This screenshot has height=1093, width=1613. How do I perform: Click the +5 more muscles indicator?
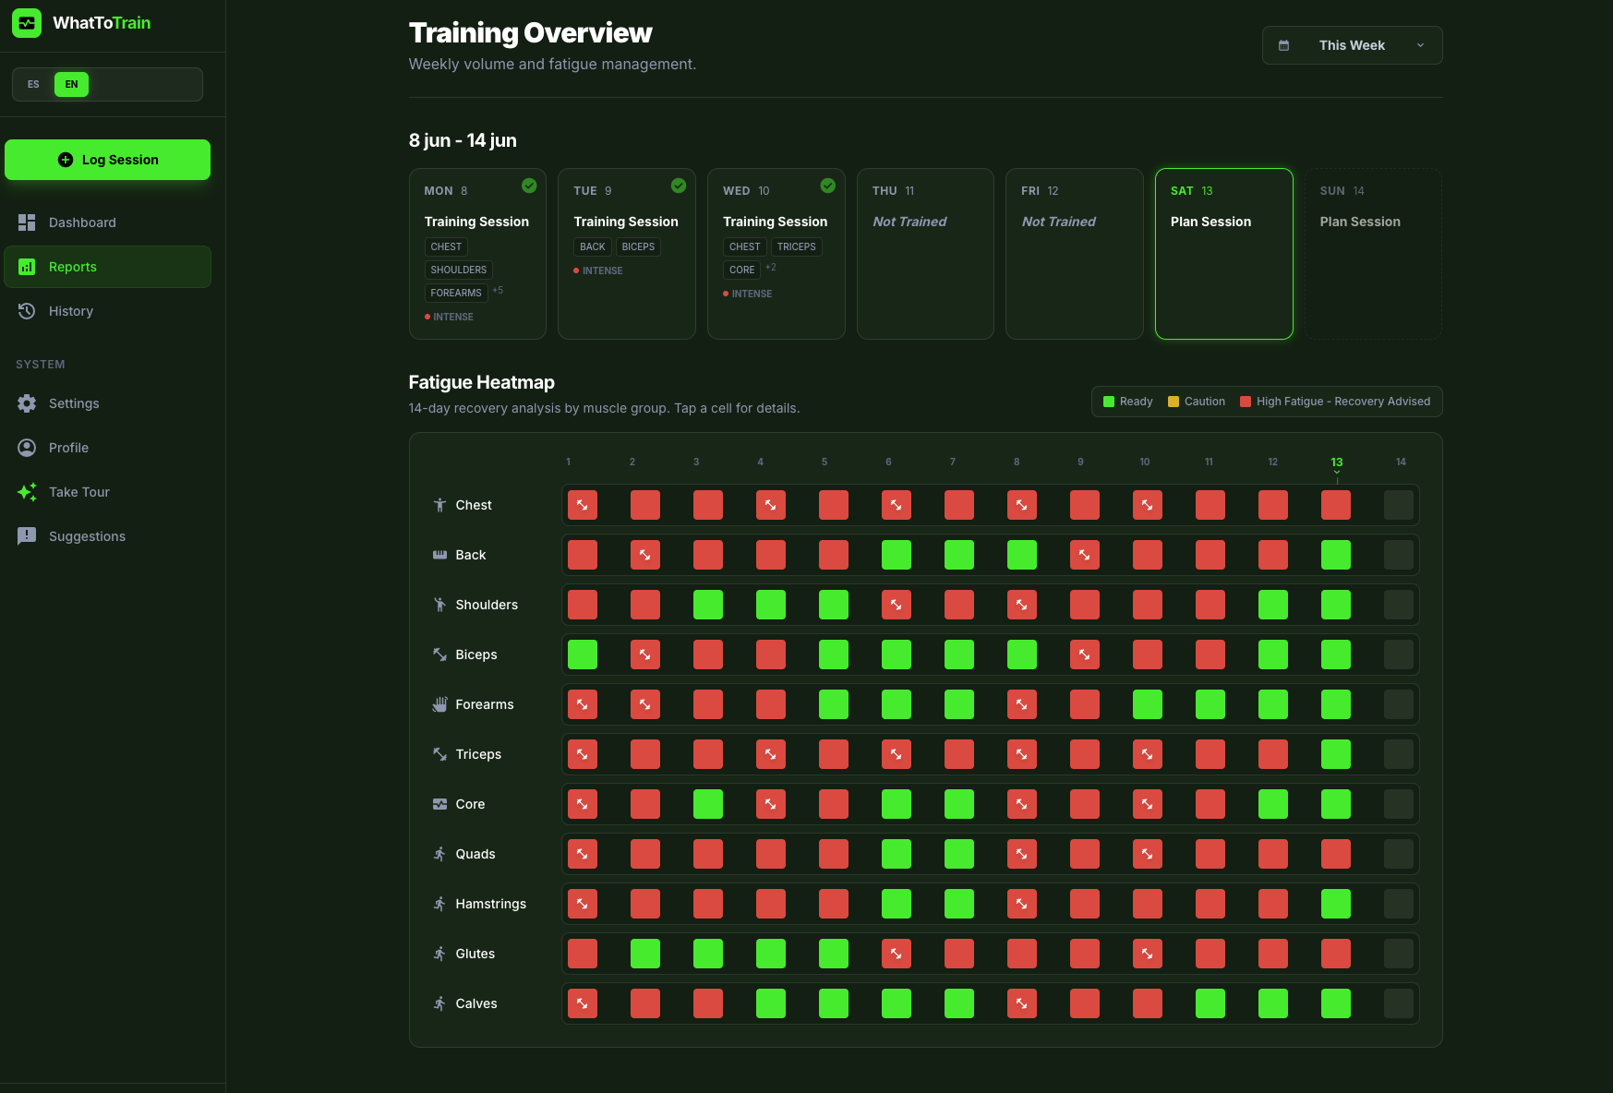498,291
